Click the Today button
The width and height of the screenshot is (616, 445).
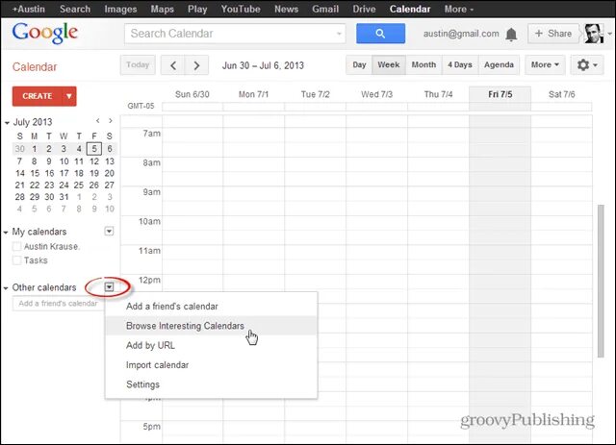[x=138, y=64]
